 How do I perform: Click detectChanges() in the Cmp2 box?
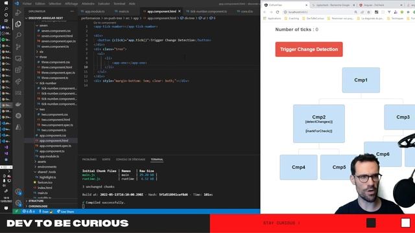(318, 122)
